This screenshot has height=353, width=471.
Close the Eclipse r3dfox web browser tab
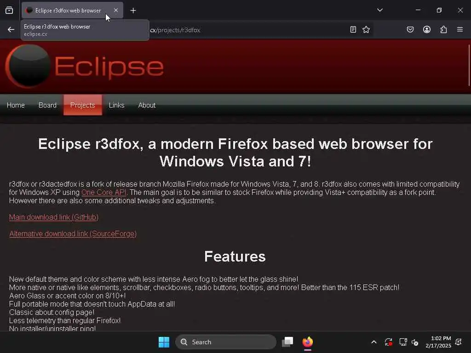[116, 11]
